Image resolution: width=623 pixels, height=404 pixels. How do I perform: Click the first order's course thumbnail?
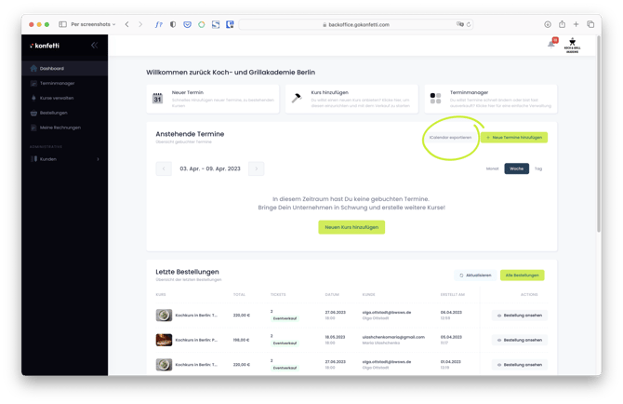click(164, 315)
